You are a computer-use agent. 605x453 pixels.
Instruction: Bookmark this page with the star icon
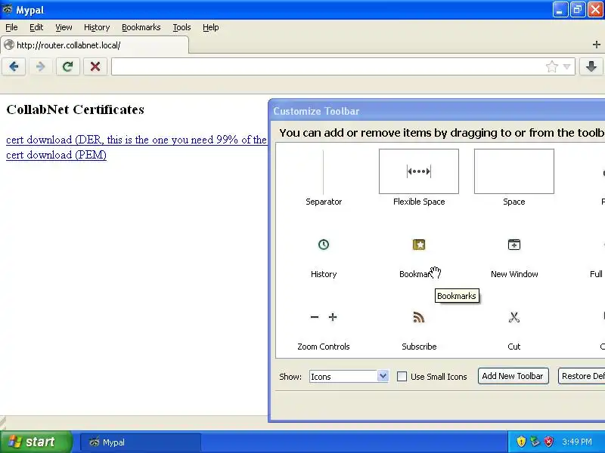click(x=552, y=66)
